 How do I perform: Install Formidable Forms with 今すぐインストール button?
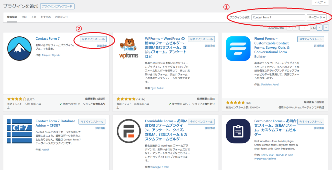[201, 122]
